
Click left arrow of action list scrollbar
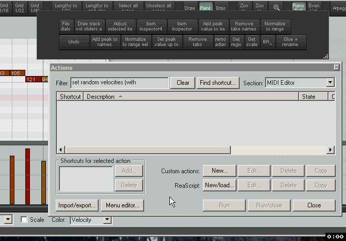(61, 150)
